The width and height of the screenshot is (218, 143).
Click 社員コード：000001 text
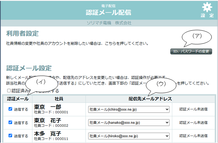click(51, 112)
